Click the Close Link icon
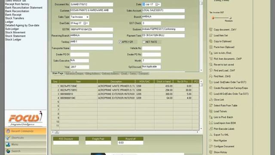 pos(211,99)
